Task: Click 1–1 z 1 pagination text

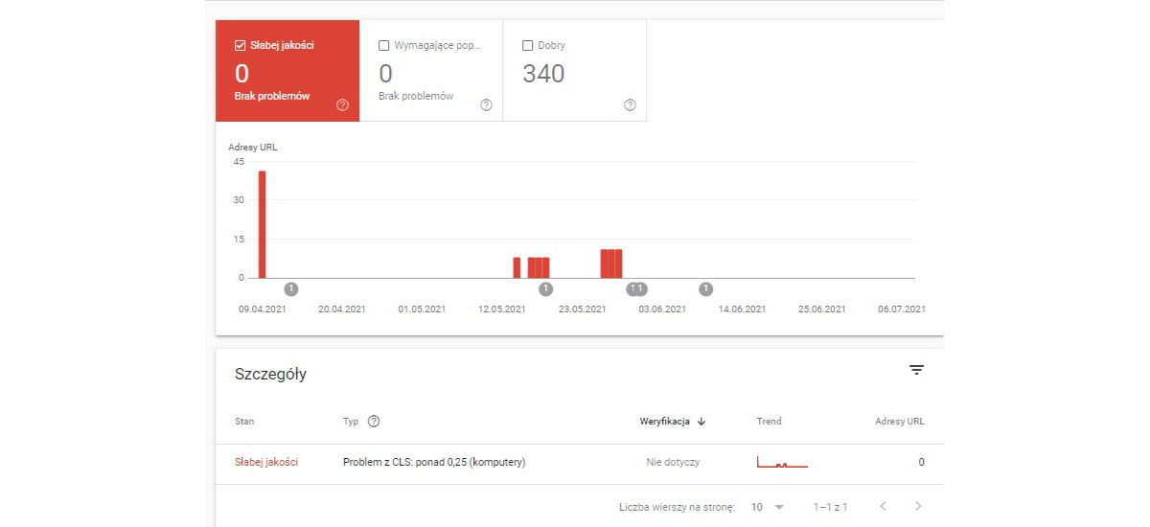Action: pos(830,506)
